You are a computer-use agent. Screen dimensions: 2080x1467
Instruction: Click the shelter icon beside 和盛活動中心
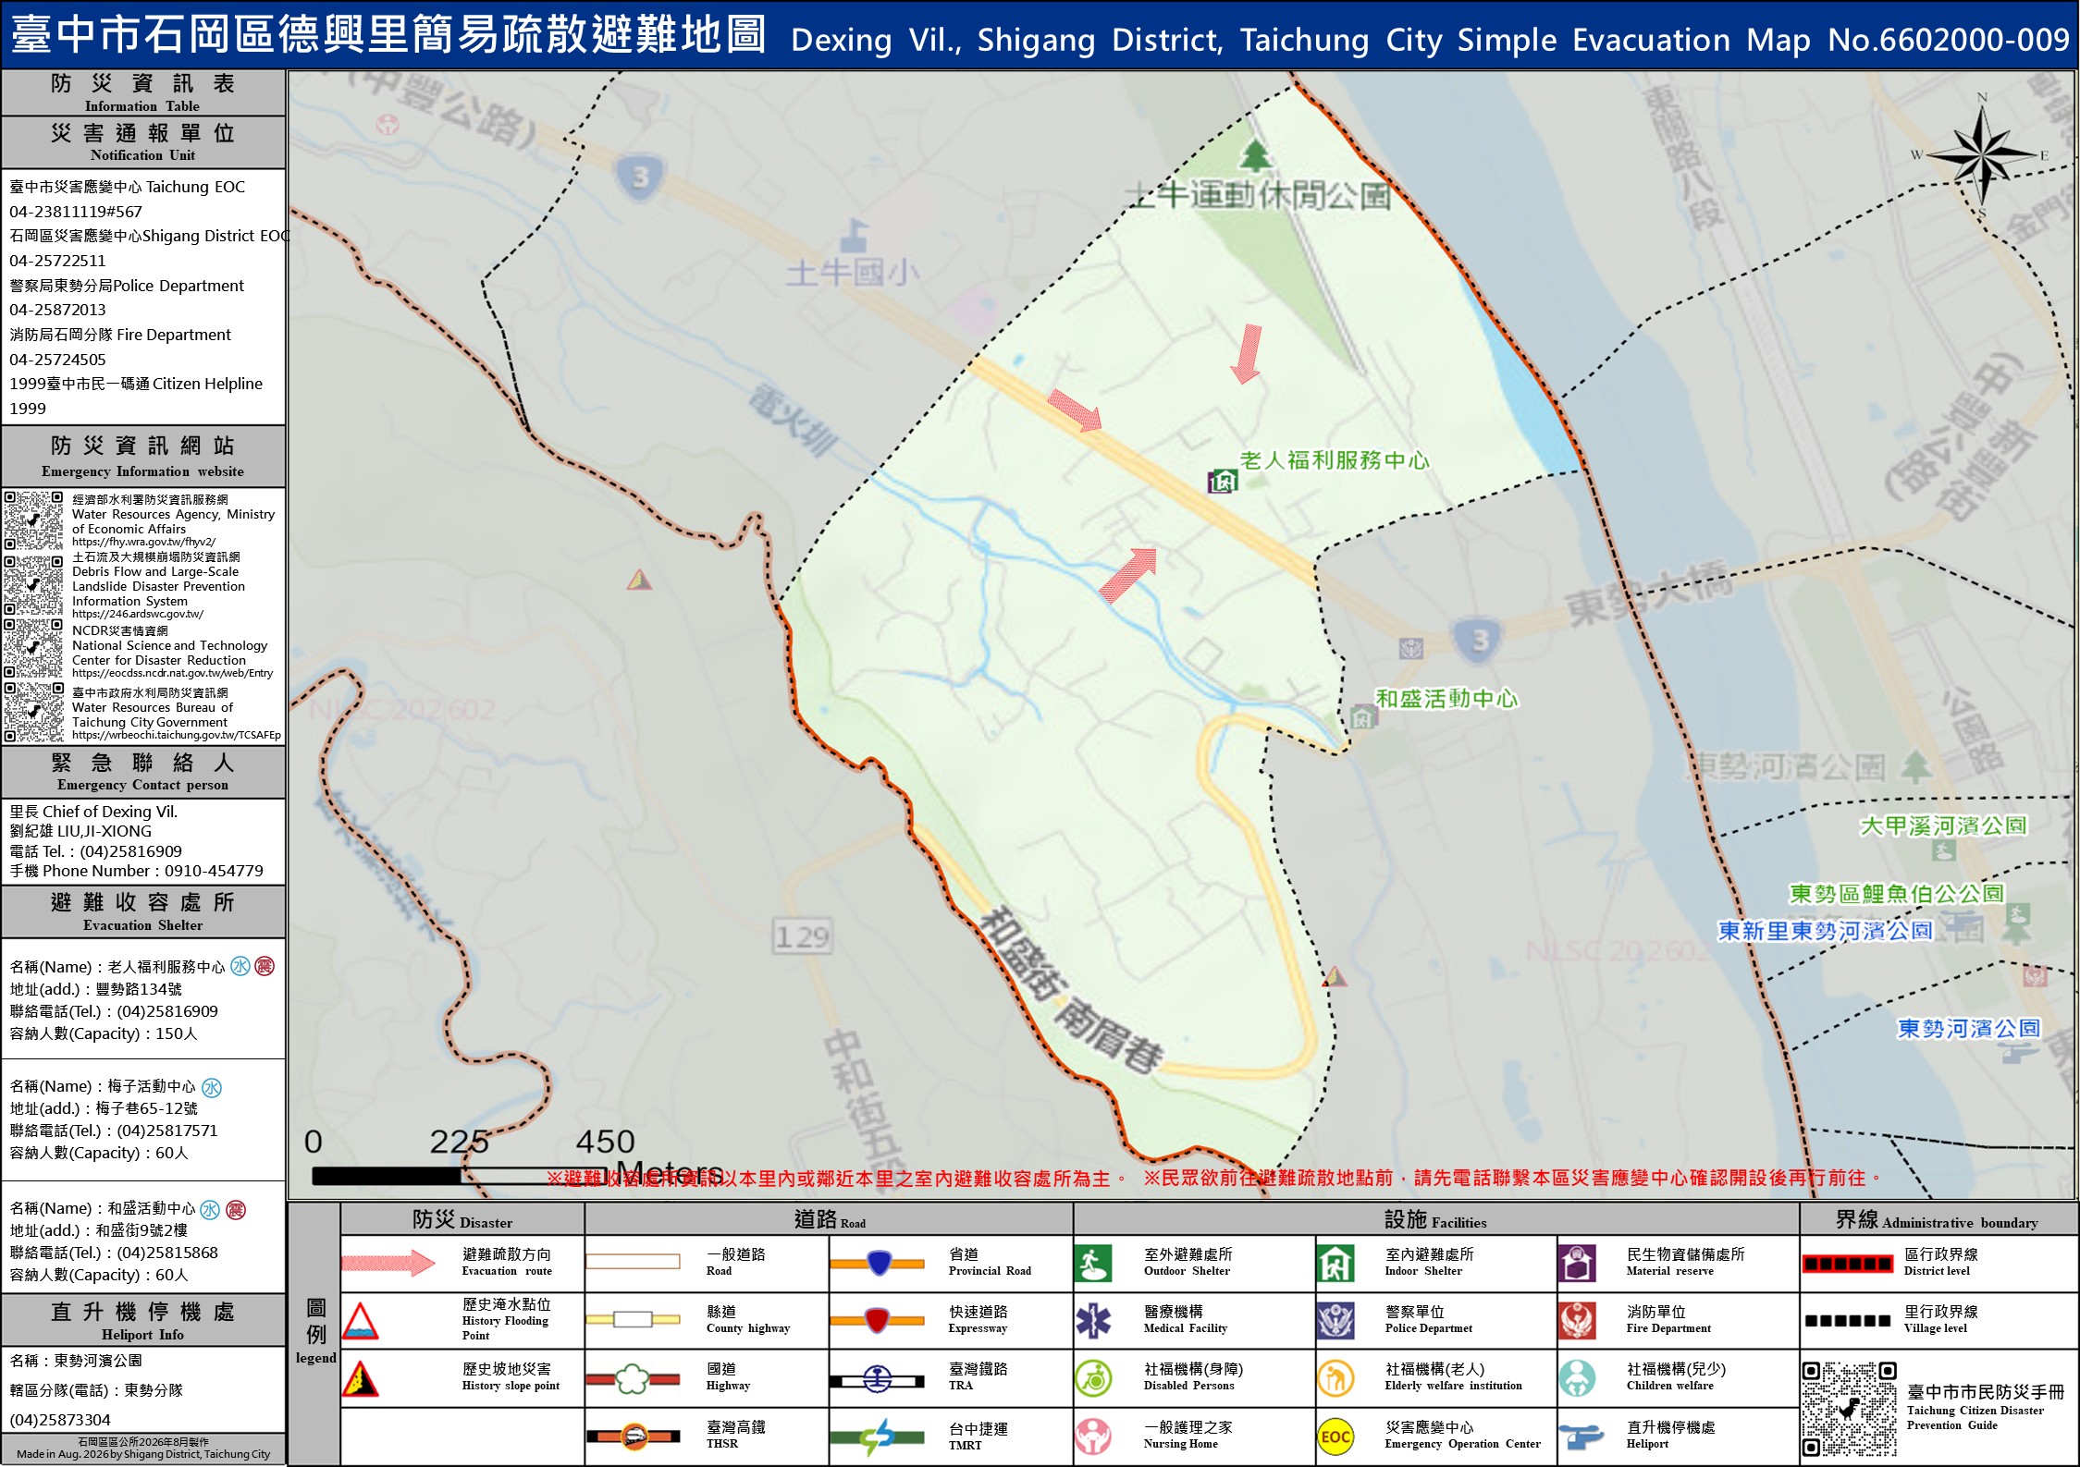[x=1361, y=716]
